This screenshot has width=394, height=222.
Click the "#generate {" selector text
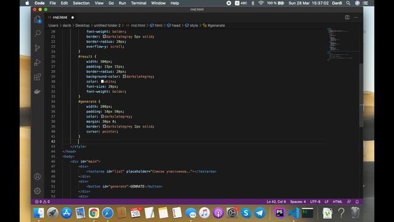(89, 101)
